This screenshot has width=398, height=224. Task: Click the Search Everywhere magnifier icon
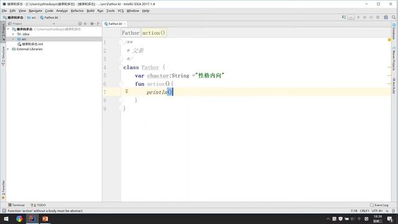[394, 17]
